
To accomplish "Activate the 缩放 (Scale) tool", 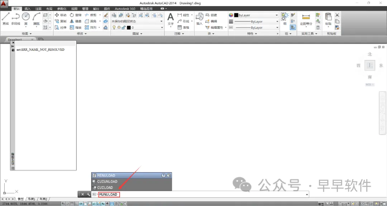I will click(x=76, y=27).
